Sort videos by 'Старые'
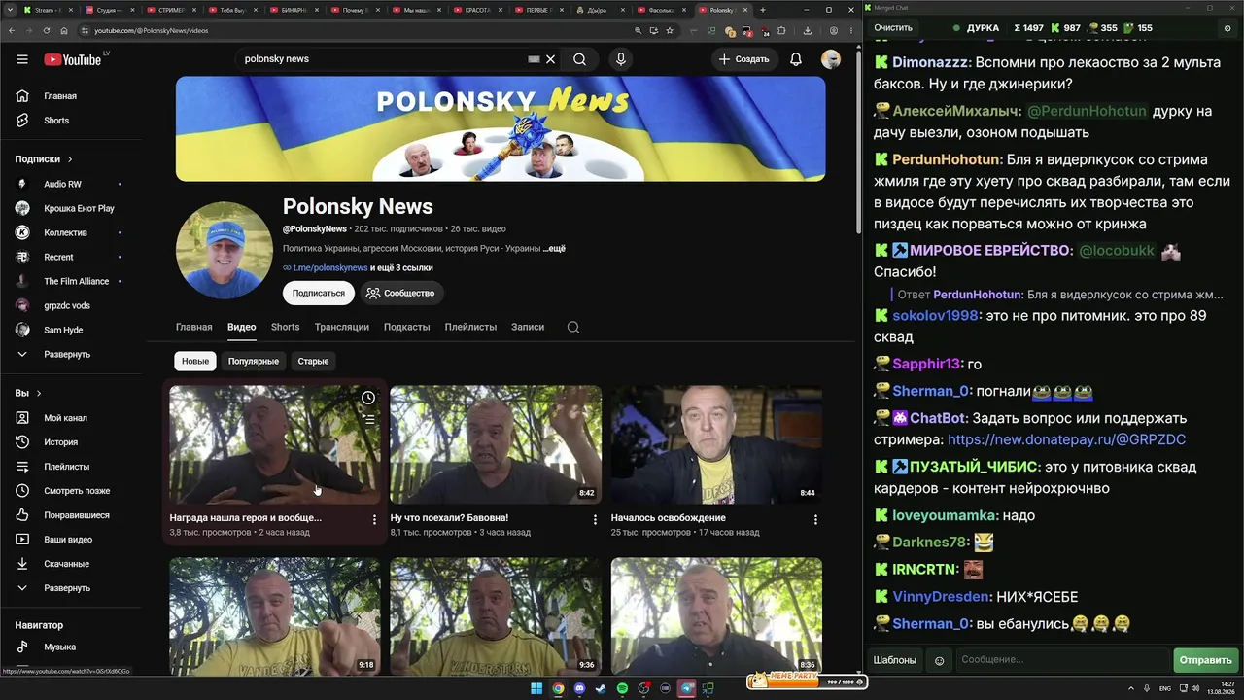 [x=313, y=362]
